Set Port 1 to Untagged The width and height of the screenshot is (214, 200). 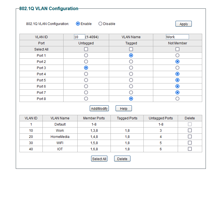86,55
